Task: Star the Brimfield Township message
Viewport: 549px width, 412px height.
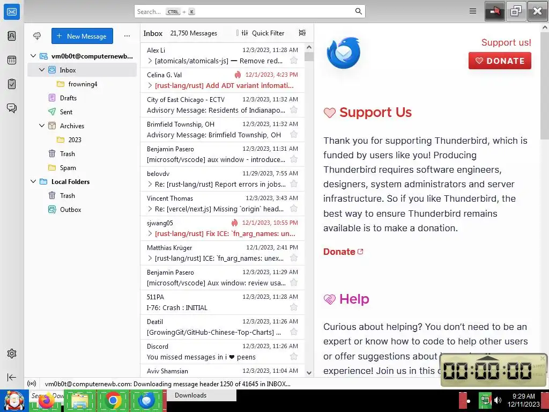Action: [294, 135]
